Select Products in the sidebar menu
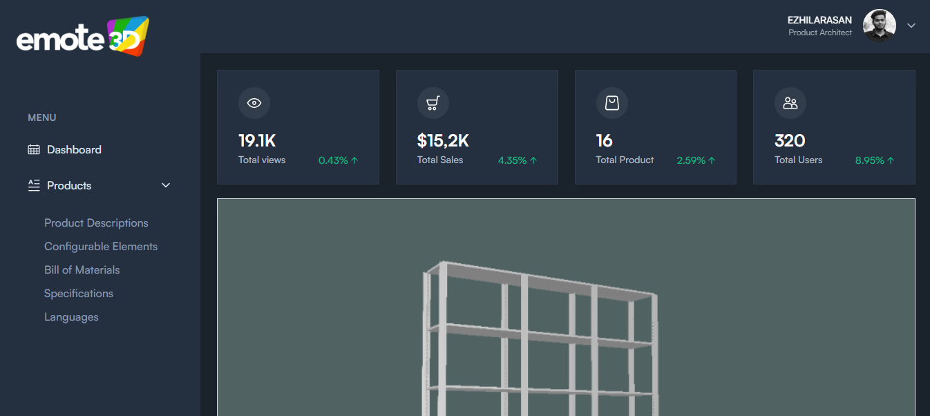This screenshot has height=416, width=930. point(68,185)
